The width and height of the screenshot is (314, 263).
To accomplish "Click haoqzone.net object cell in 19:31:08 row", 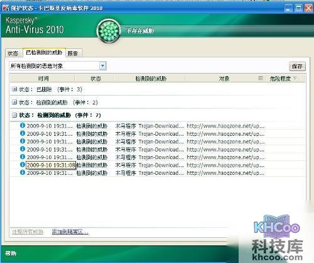I will [225, 165].
